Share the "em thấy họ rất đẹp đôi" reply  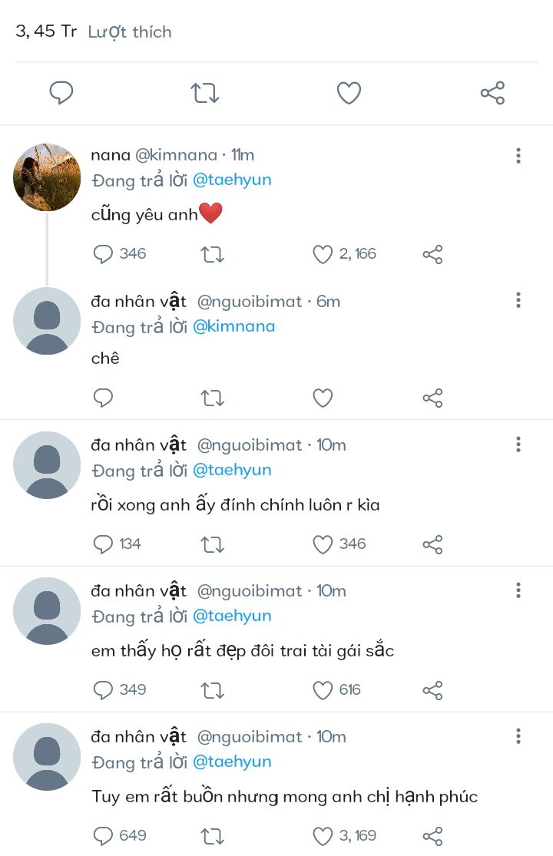432,690
